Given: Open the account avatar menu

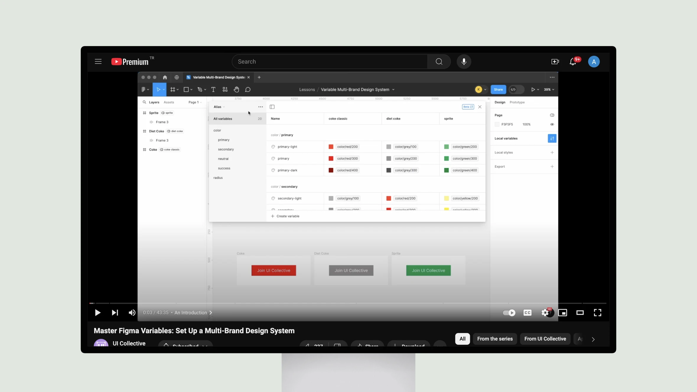Looking at the screenshot, I should coord(594,61).
